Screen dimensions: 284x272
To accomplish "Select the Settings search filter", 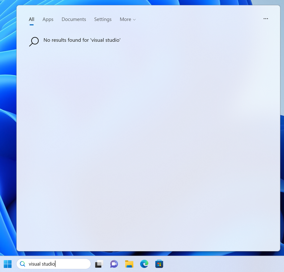I will [103, 19].
